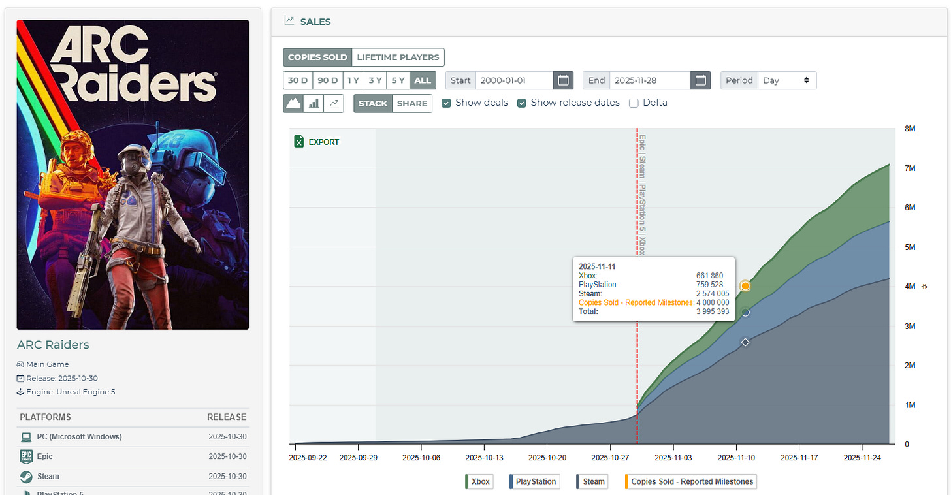This screenshot has height=495, width=951.
Task: Toggle the Xbox legend entry
Action: click(x=479, y=482)
